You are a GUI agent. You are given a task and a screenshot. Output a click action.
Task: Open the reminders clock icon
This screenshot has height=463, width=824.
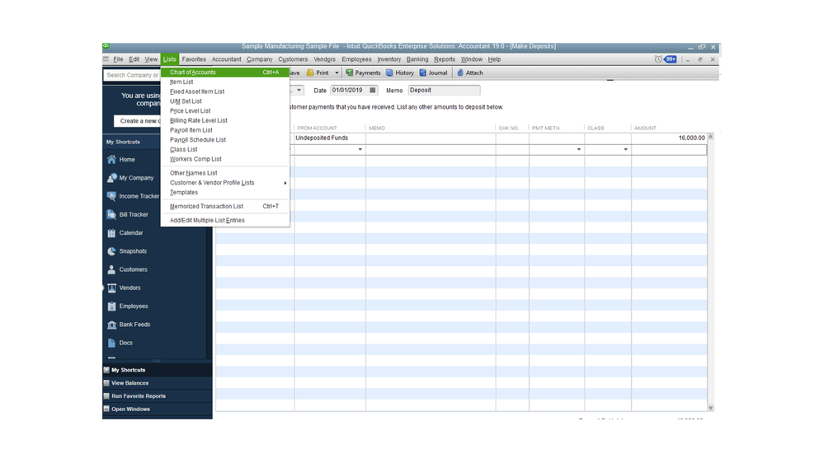(658, 59)
